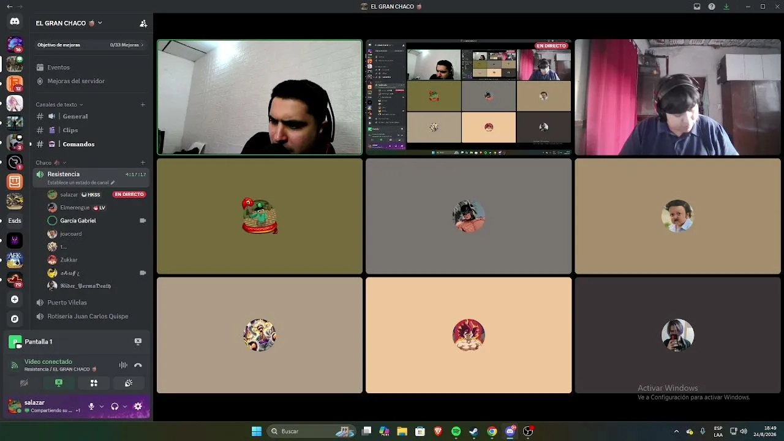This screenshot has height=441, width=784.
Task: Open the orange server with 12 badge
Action: pos(15,83)
